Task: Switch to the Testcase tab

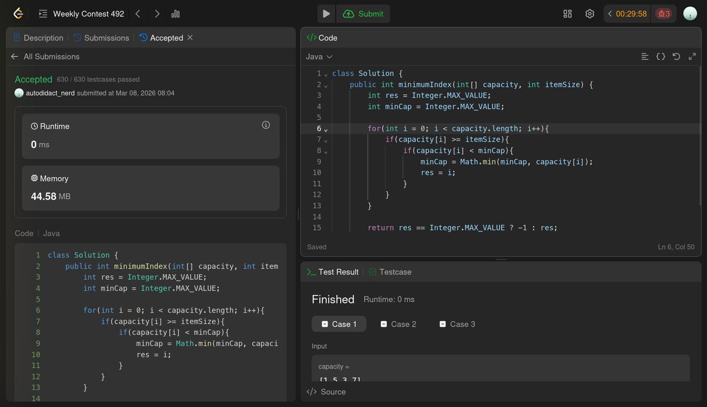Action: point(390,272)
